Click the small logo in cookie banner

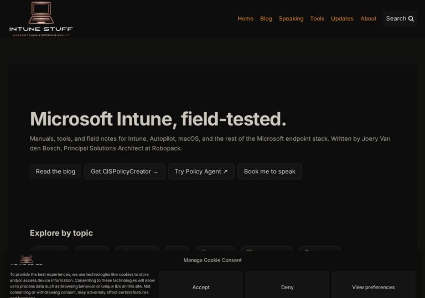(x=27, y=259)
